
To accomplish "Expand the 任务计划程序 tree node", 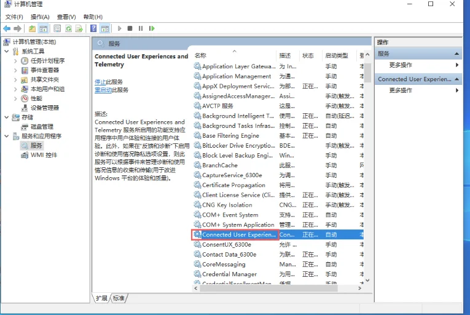I will [x=15, y=61].
